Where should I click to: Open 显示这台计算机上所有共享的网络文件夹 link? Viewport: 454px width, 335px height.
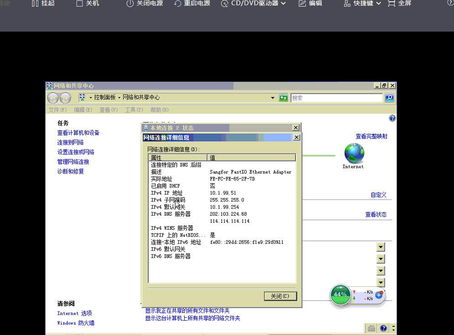pyautogui.click(x=192, y=319)
